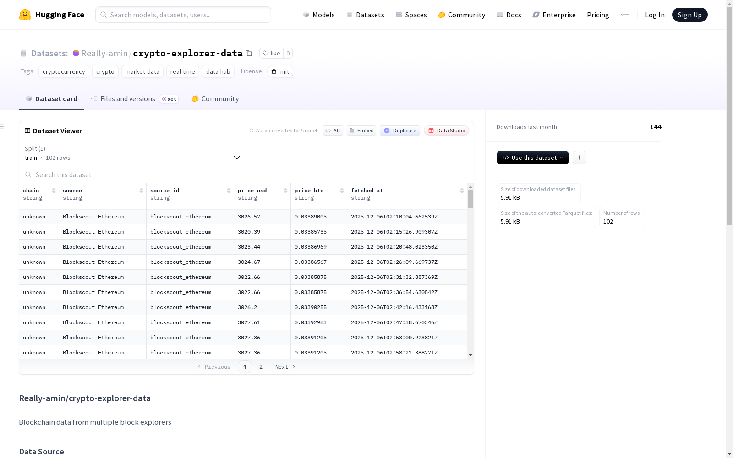Image resolution: width=733 pixels, height=458 pixels.
Task: Open the left sidebar table of contents
Action: 2,126
